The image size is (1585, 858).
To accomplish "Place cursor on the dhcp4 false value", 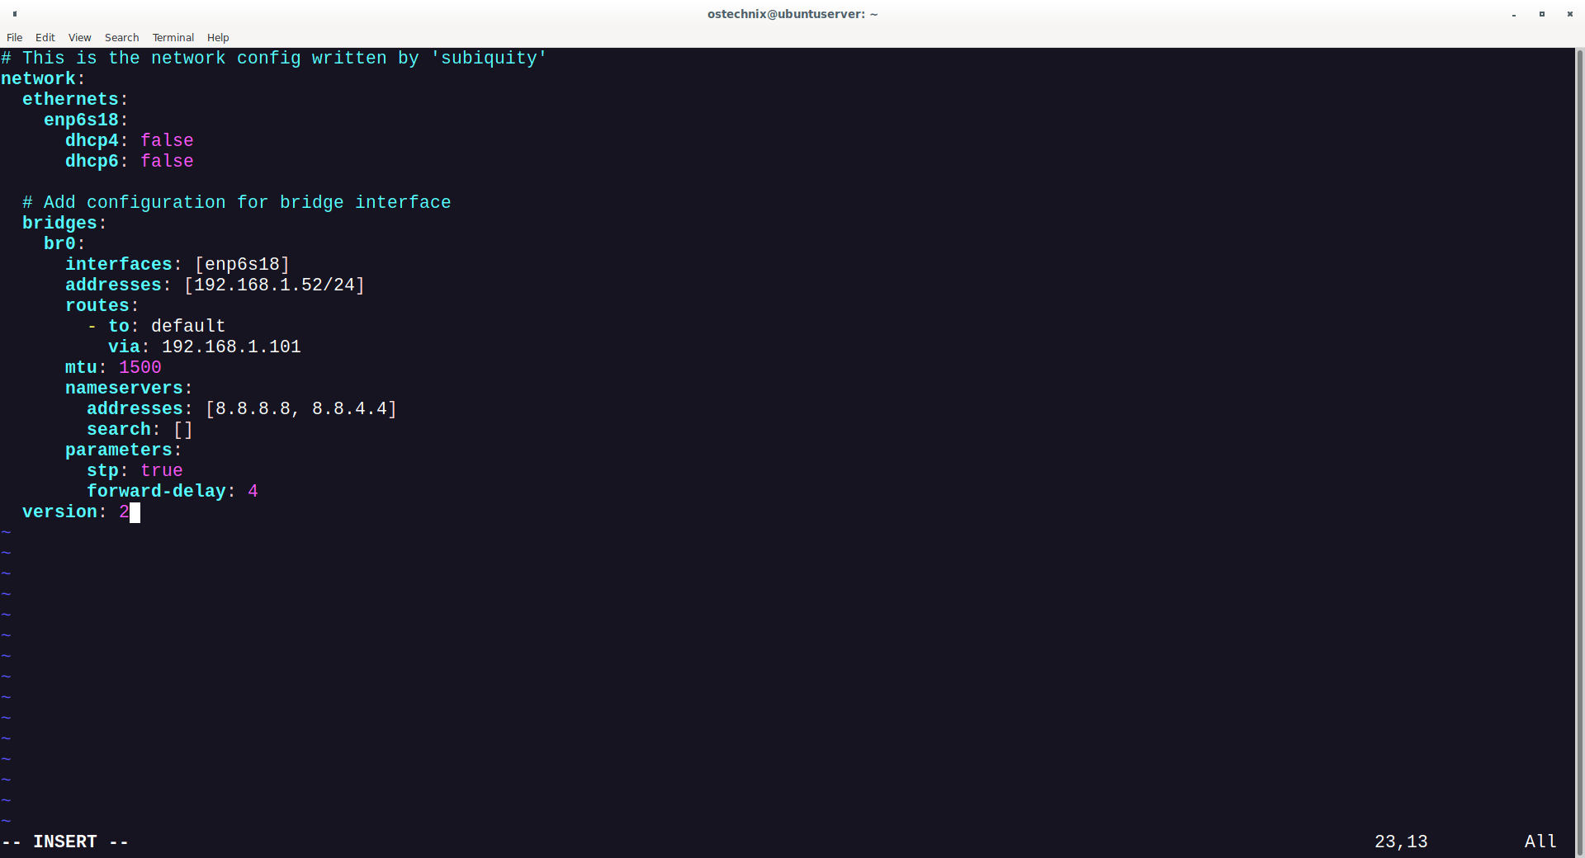I will [x=168, y=140].
